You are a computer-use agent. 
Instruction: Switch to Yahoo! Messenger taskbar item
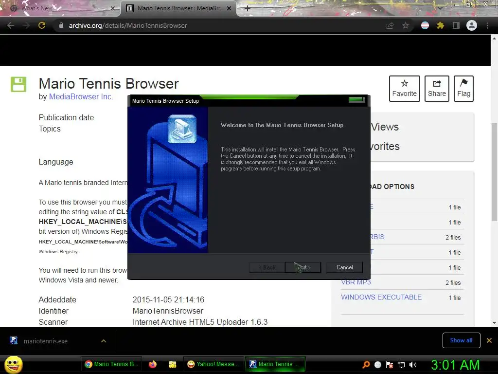(214, 364)
